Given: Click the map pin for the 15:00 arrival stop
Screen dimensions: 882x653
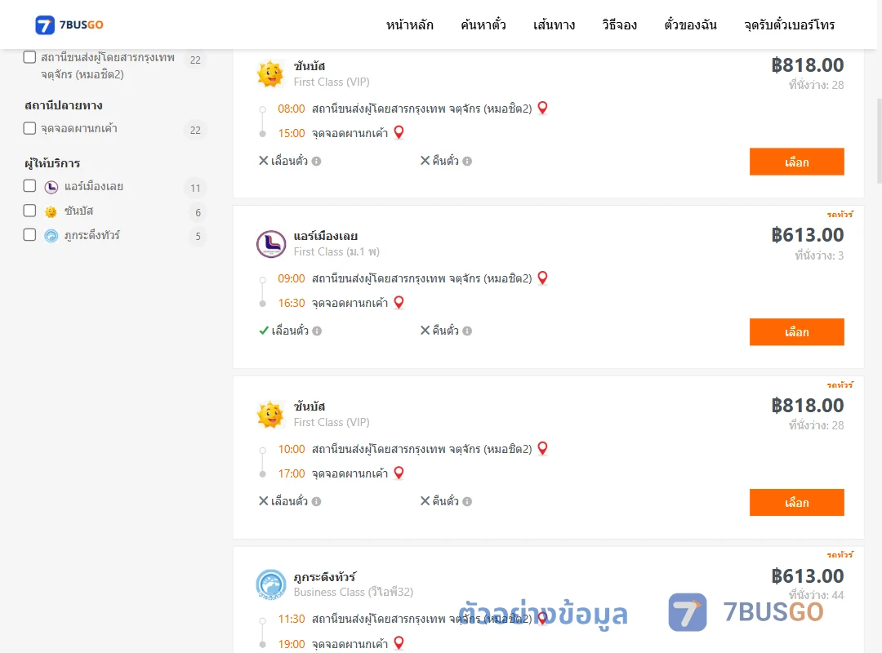Looking at the screenshot, I should pos(399,132).
